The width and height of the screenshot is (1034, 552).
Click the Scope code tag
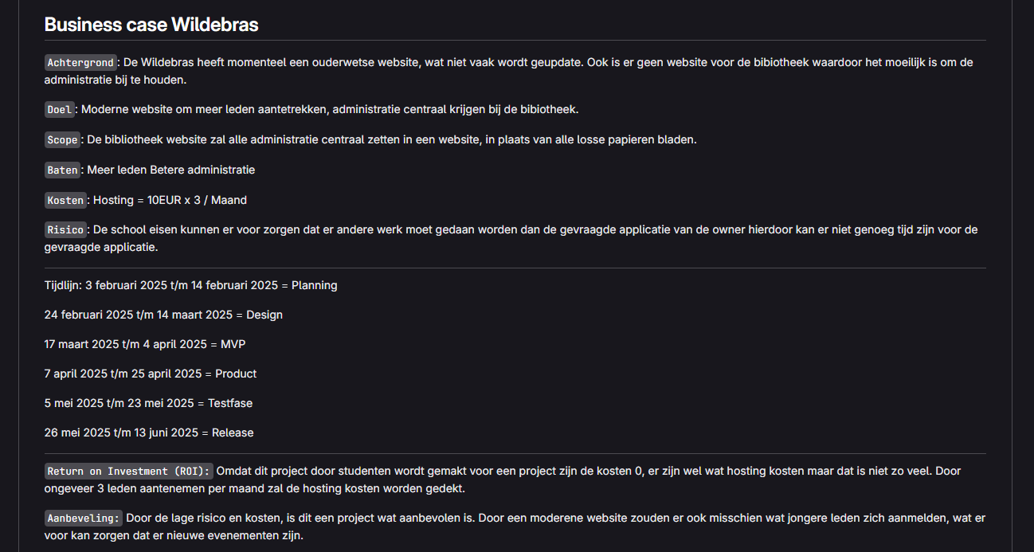click(62, 140)
